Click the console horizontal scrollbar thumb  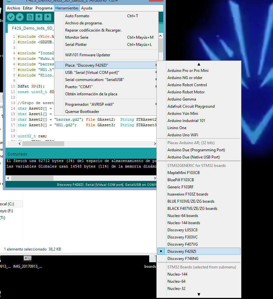(x=32, y=178)
